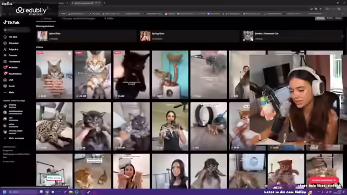Screen dimensions: 347x195
Task: Click the Entdecken compass icon in sidebar
Action: pyautogui.click(x=5, y=43)
